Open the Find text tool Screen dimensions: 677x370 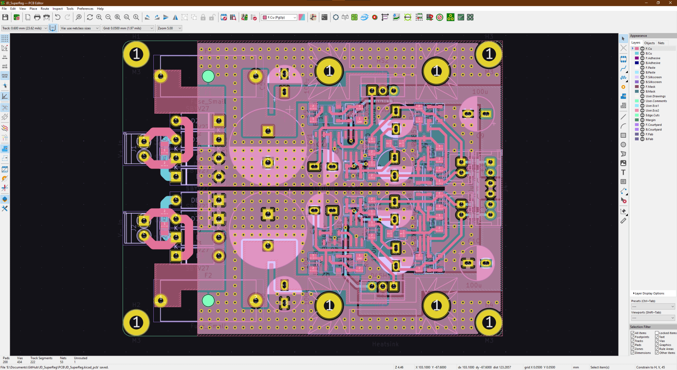[x=79, y=17]
